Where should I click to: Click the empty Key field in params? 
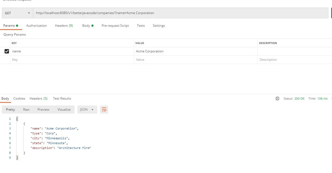(72, 60)
